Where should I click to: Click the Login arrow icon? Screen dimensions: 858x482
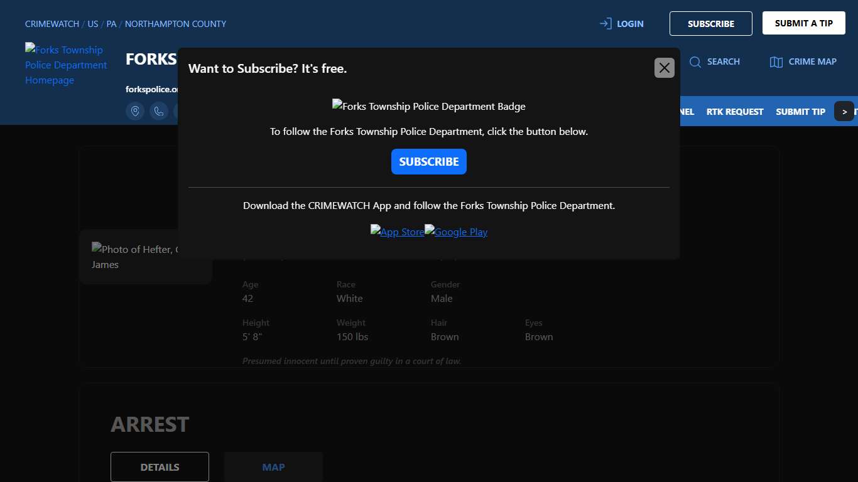coord(605,24)
